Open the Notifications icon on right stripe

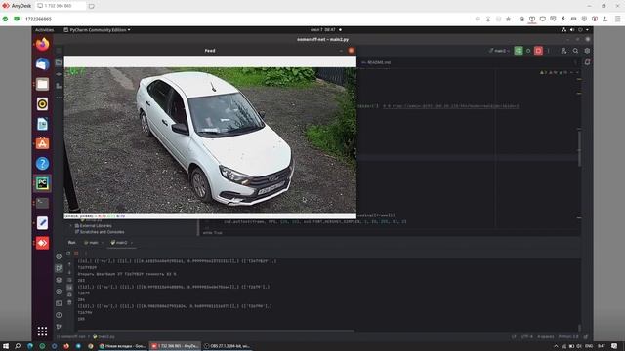pos(587,62)
